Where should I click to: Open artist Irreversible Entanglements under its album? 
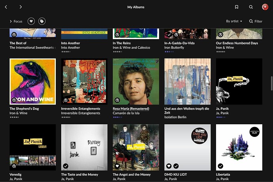point(81,113)
